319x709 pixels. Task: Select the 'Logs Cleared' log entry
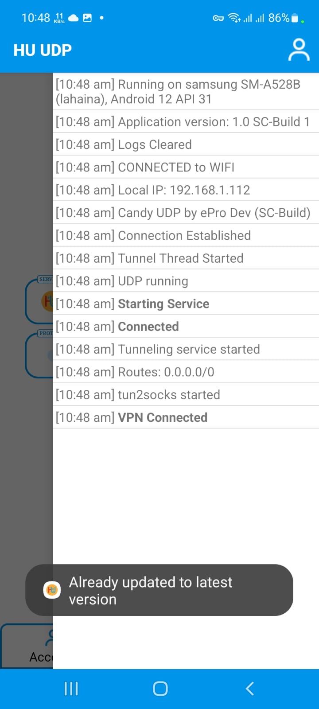tap(186, 144)
